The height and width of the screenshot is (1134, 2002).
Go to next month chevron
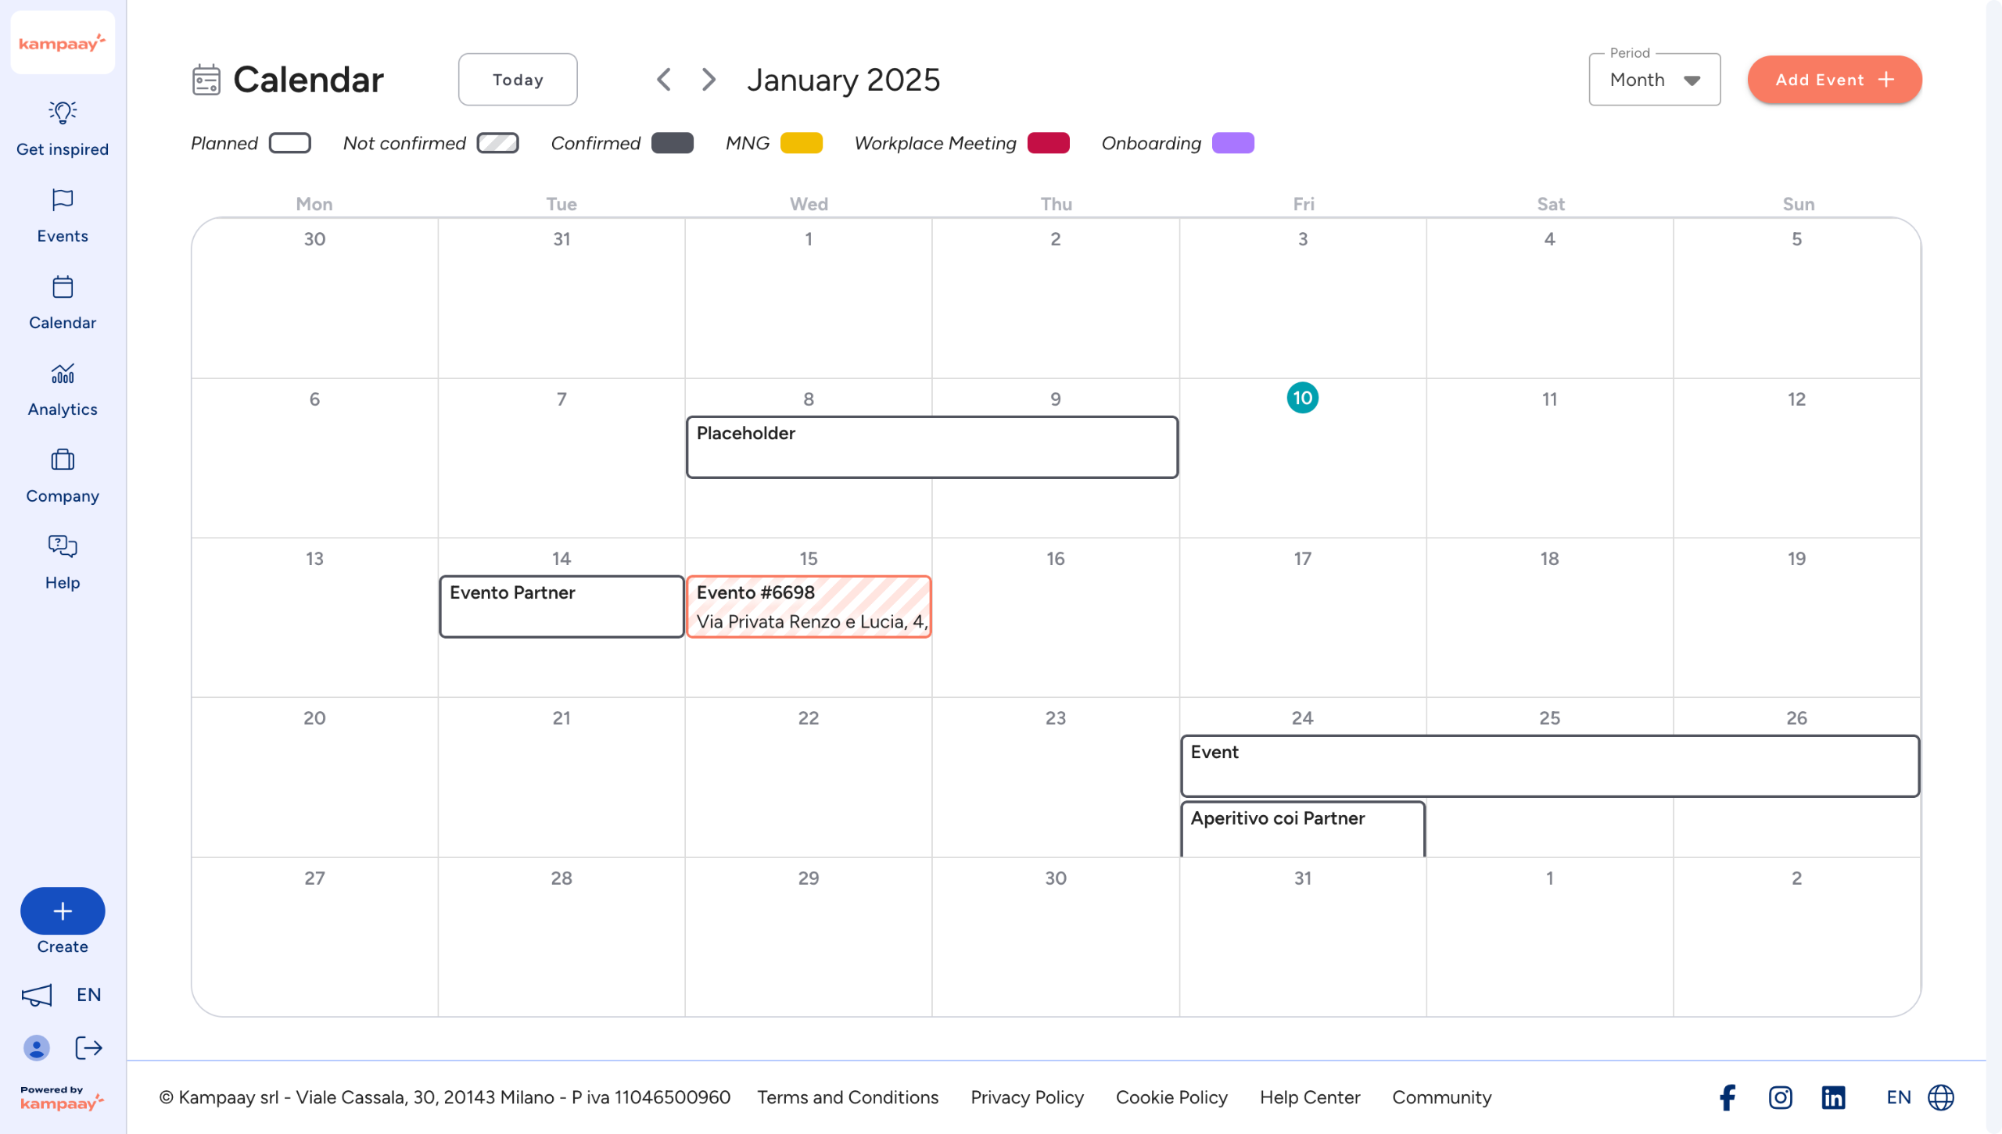pos(709,80)
